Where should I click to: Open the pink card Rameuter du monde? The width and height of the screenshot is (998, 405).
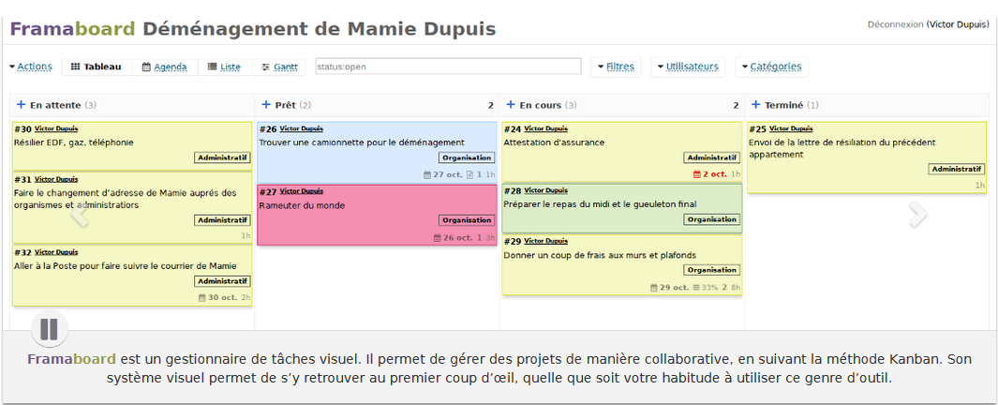tap(302, 205)
